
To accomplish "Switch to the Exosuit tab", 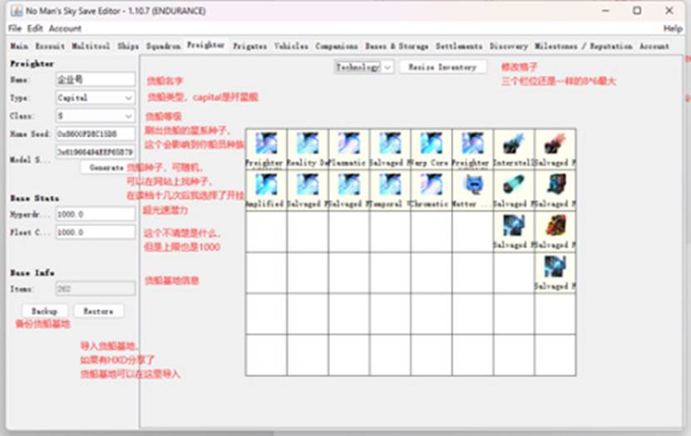I will tap(50, 46).
